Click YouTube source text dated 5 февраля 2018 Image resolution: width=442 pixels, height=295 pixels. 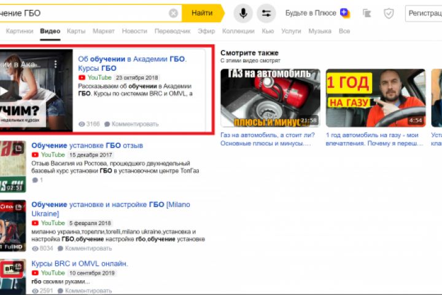(x=53, y=223)
